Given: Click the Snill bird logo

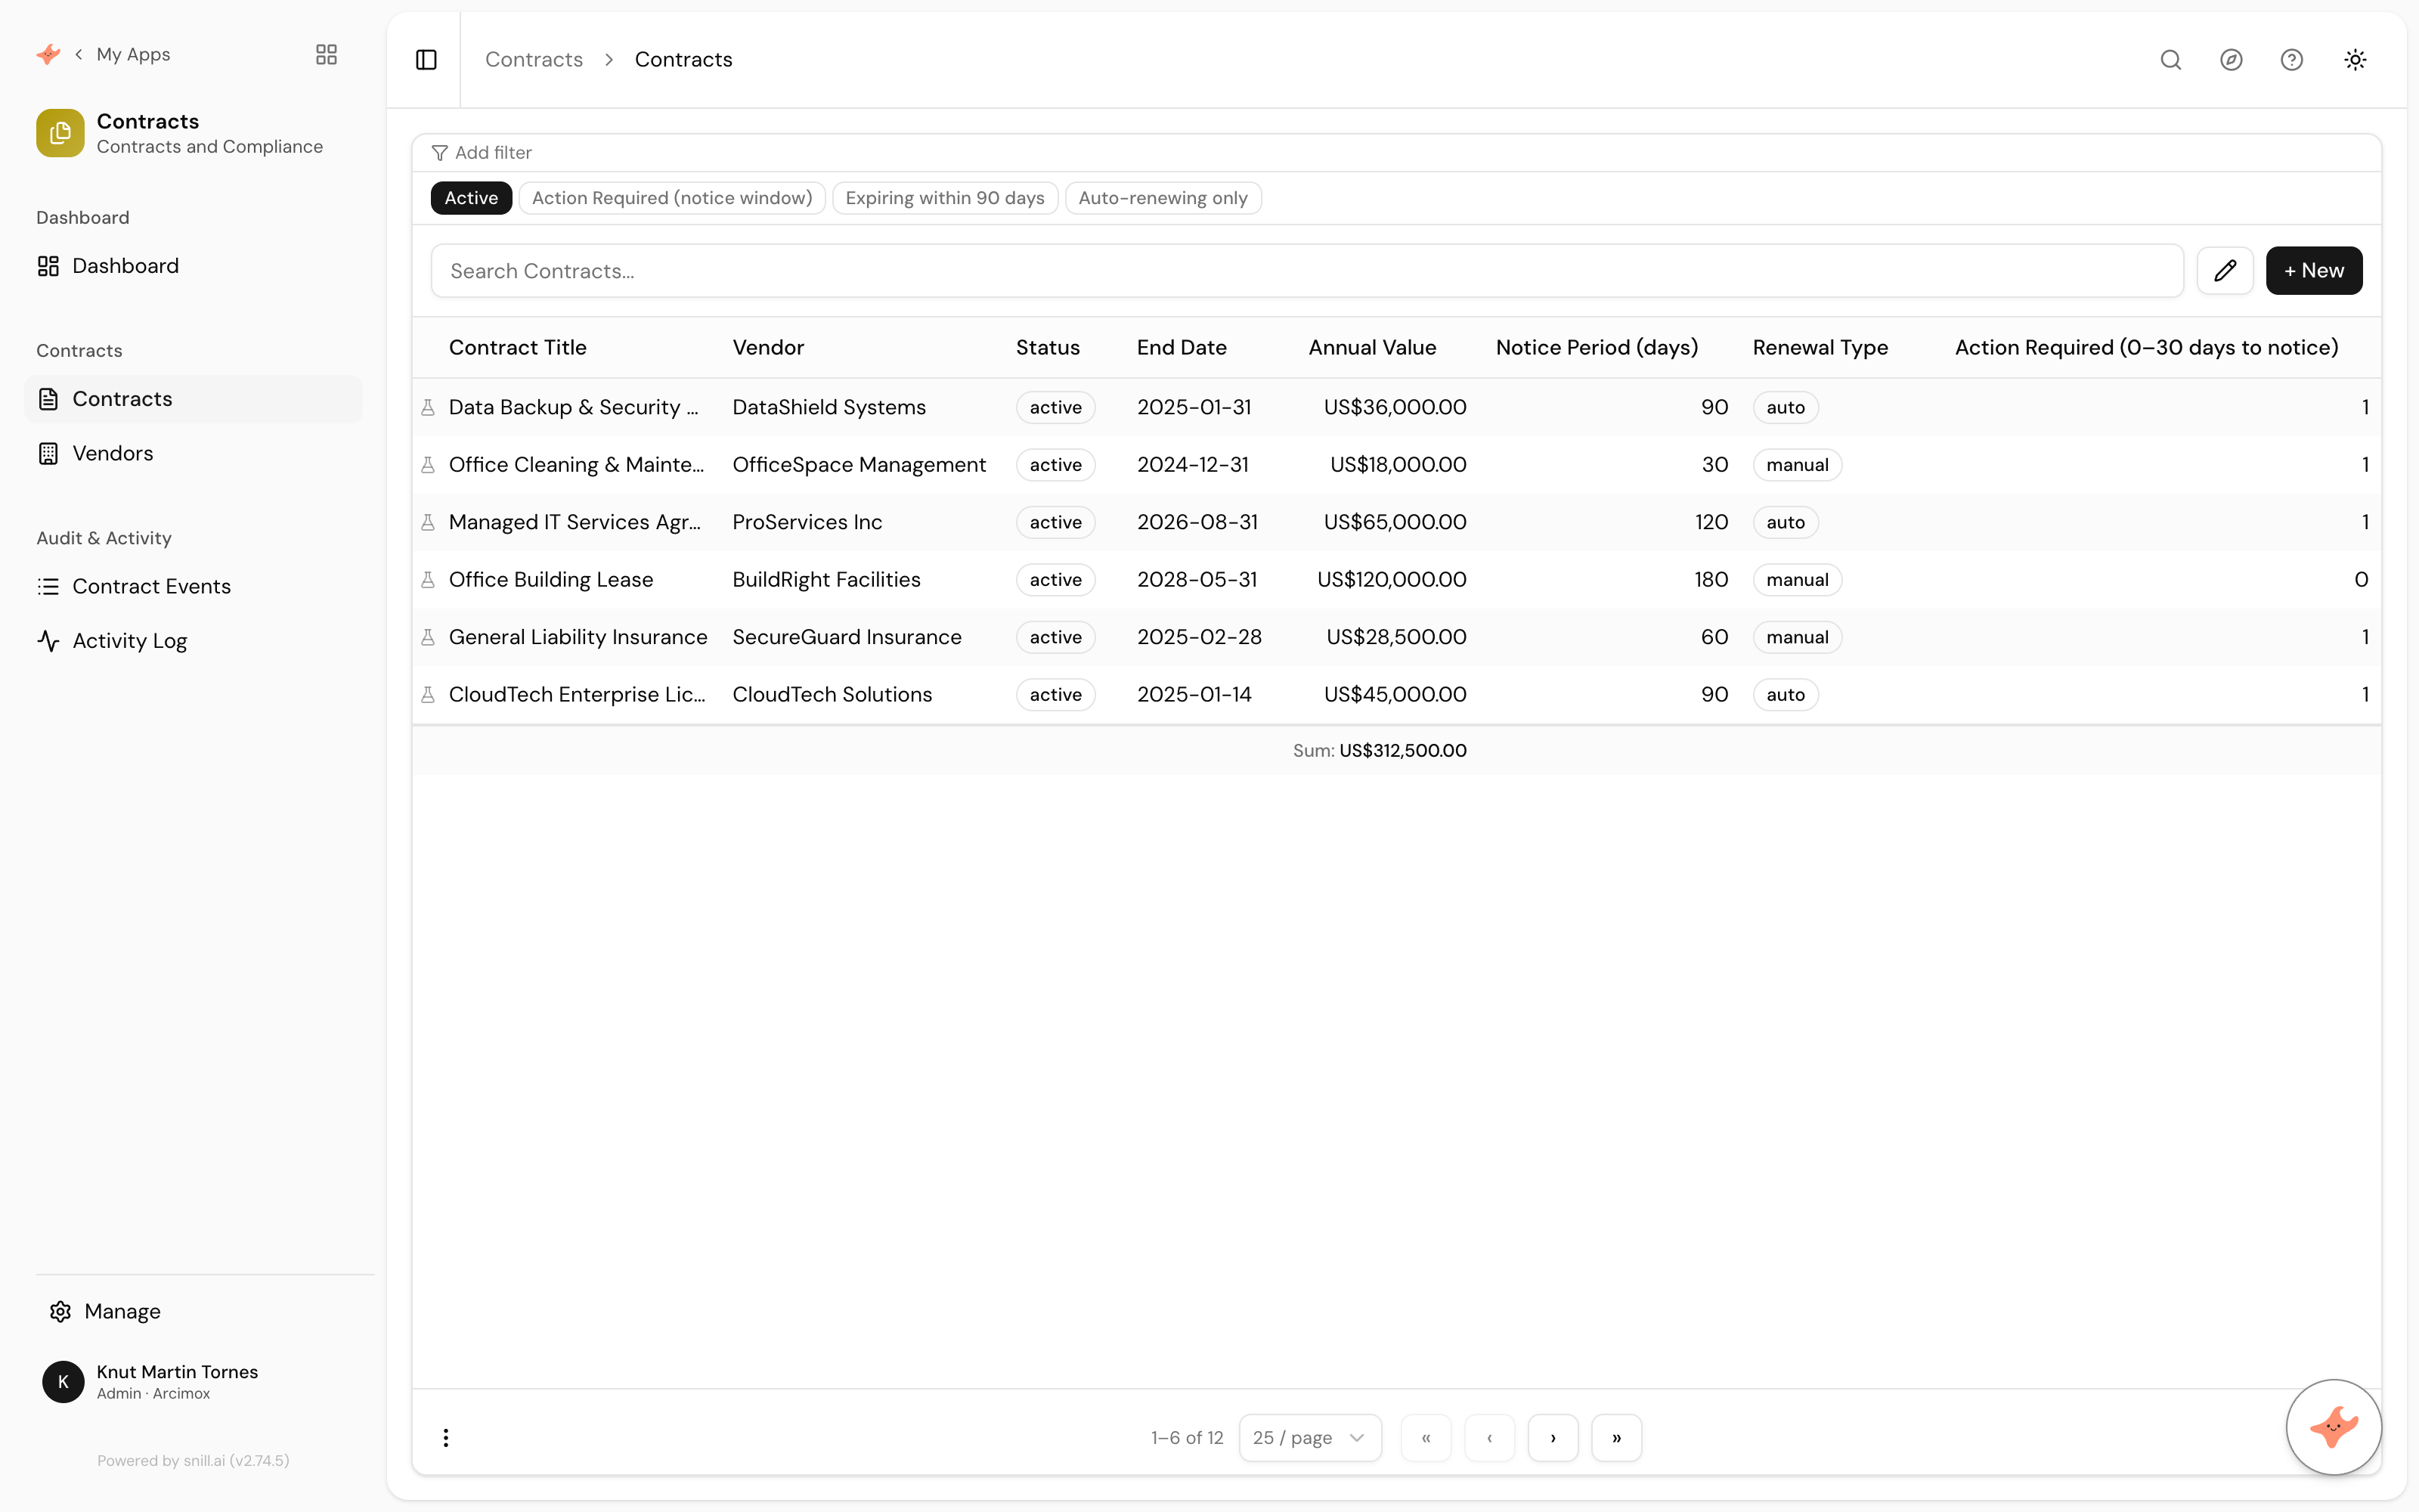Looking at the screenshot, I should click(48, 54).
